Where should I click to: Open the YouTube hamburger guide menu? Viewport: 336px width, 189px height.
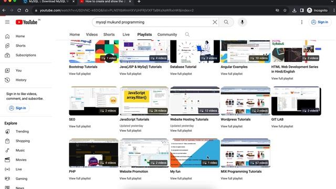7,22
